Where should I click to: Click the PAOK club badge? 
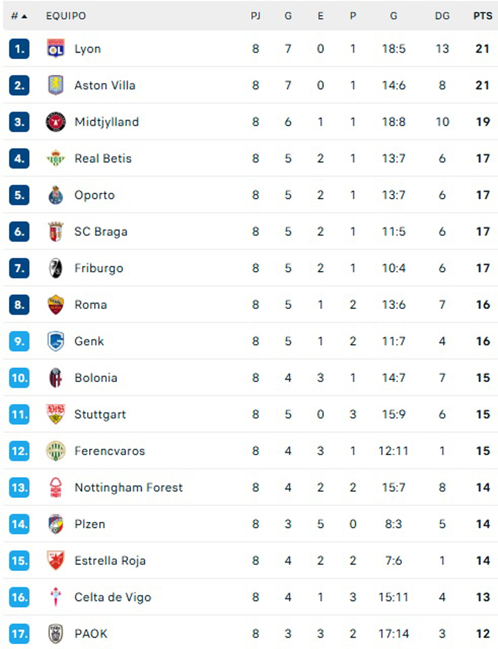point(55,634)
